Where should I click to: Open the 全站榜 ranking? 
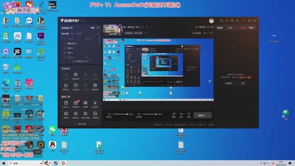coord(197,33)
